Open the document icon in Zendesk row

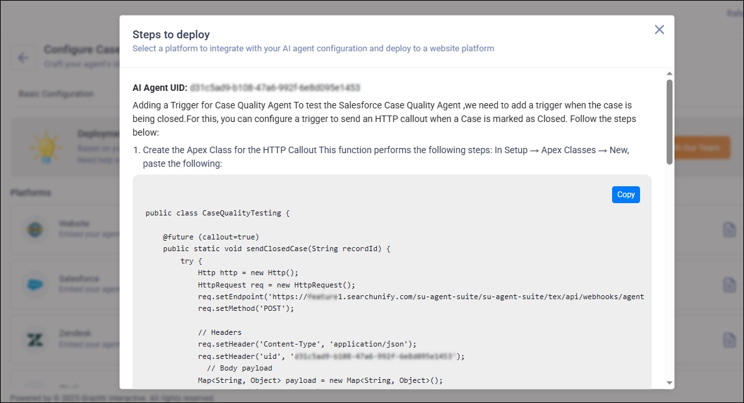pyautogui.click(x=729, y=340)
